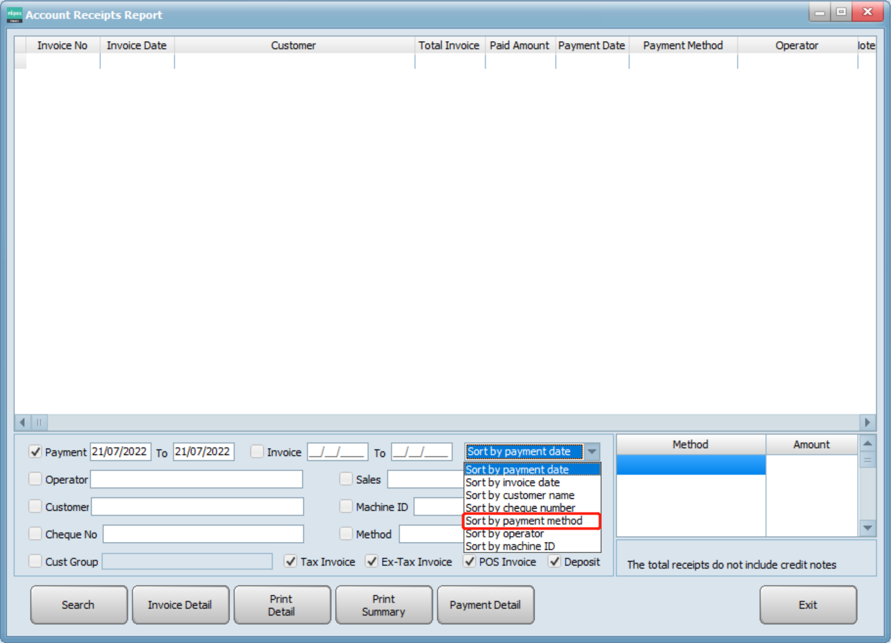
Task: Disable the Payment date range checkbox
Action: pyautogui.click(x=35, y=451)
